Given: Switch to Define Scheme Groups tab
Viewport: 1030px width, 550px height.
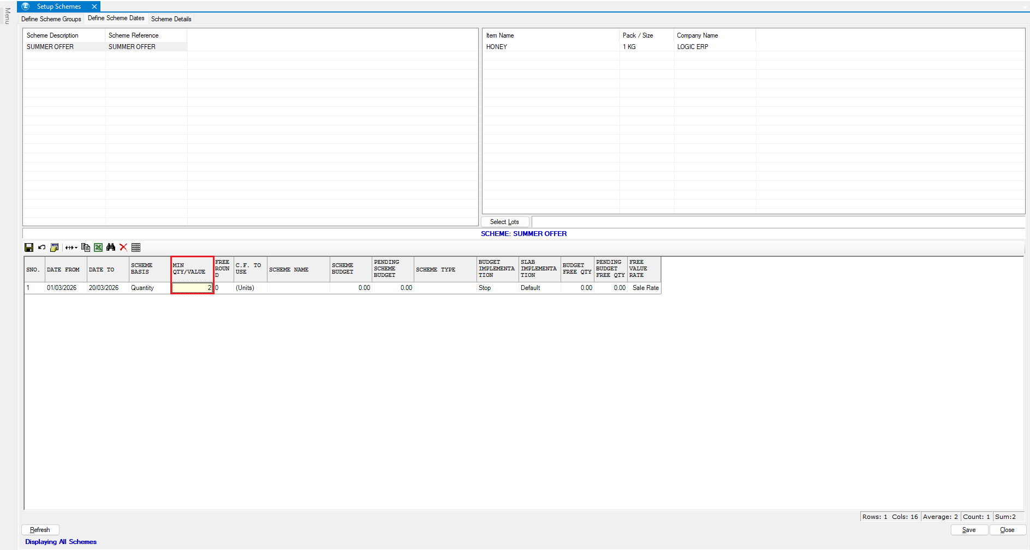Looking at the screenshot, I should pyautogui.click(x=51, y=19).
